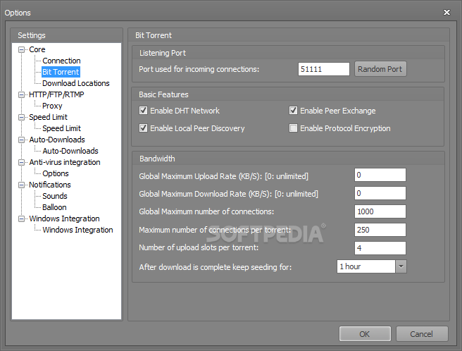Select the Proxy settings item
The width and height of the screenshot is (462, 351).
click(52, 106)
